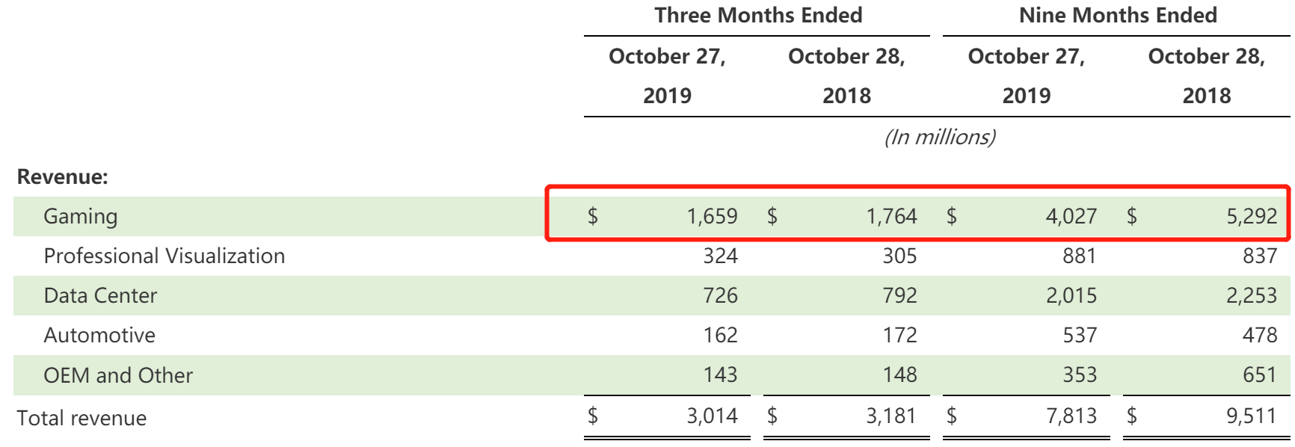
Task: Click Gaming value 5,292
Action: [x=1251, y=217]
